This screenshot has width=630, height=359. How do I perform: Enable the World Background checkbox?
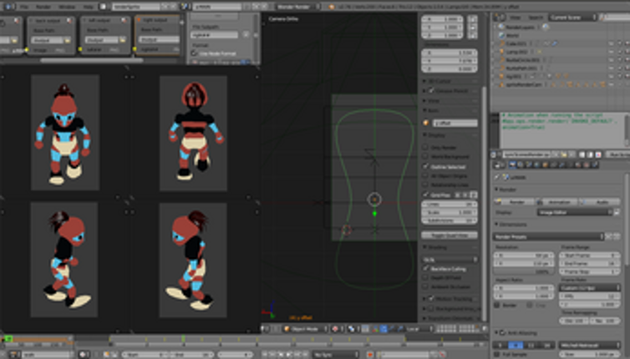(425, 156)
